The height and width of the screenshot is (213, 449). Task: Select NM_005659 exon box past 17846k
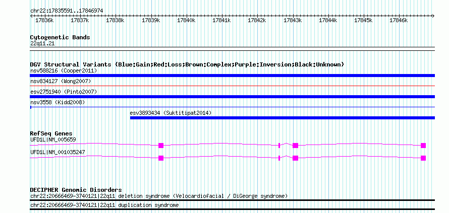tap(423, 146)
